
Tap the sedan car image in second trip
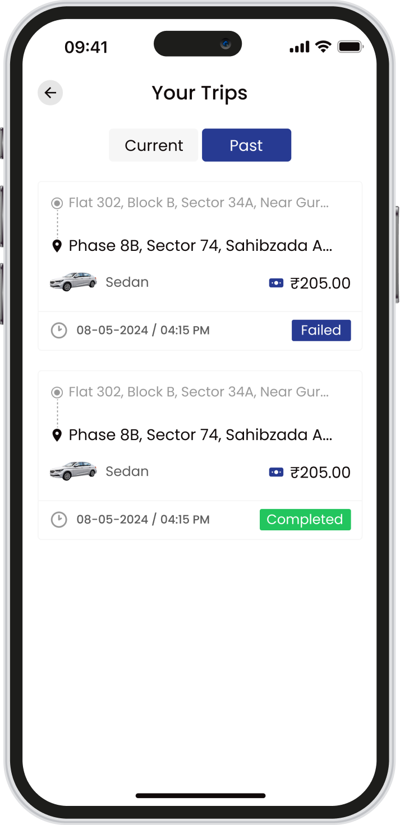coord(73,471)
